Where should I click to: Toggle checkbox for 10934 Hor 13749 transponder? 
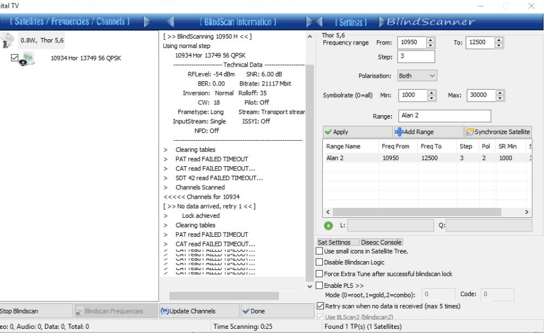(15, 58)
